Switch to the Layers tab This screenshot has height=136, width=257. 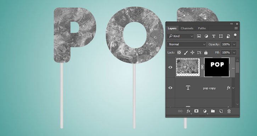pos(172,28)
